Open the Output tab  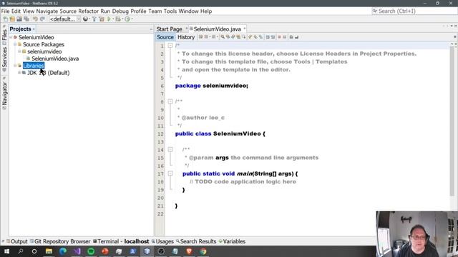point(17,241)
